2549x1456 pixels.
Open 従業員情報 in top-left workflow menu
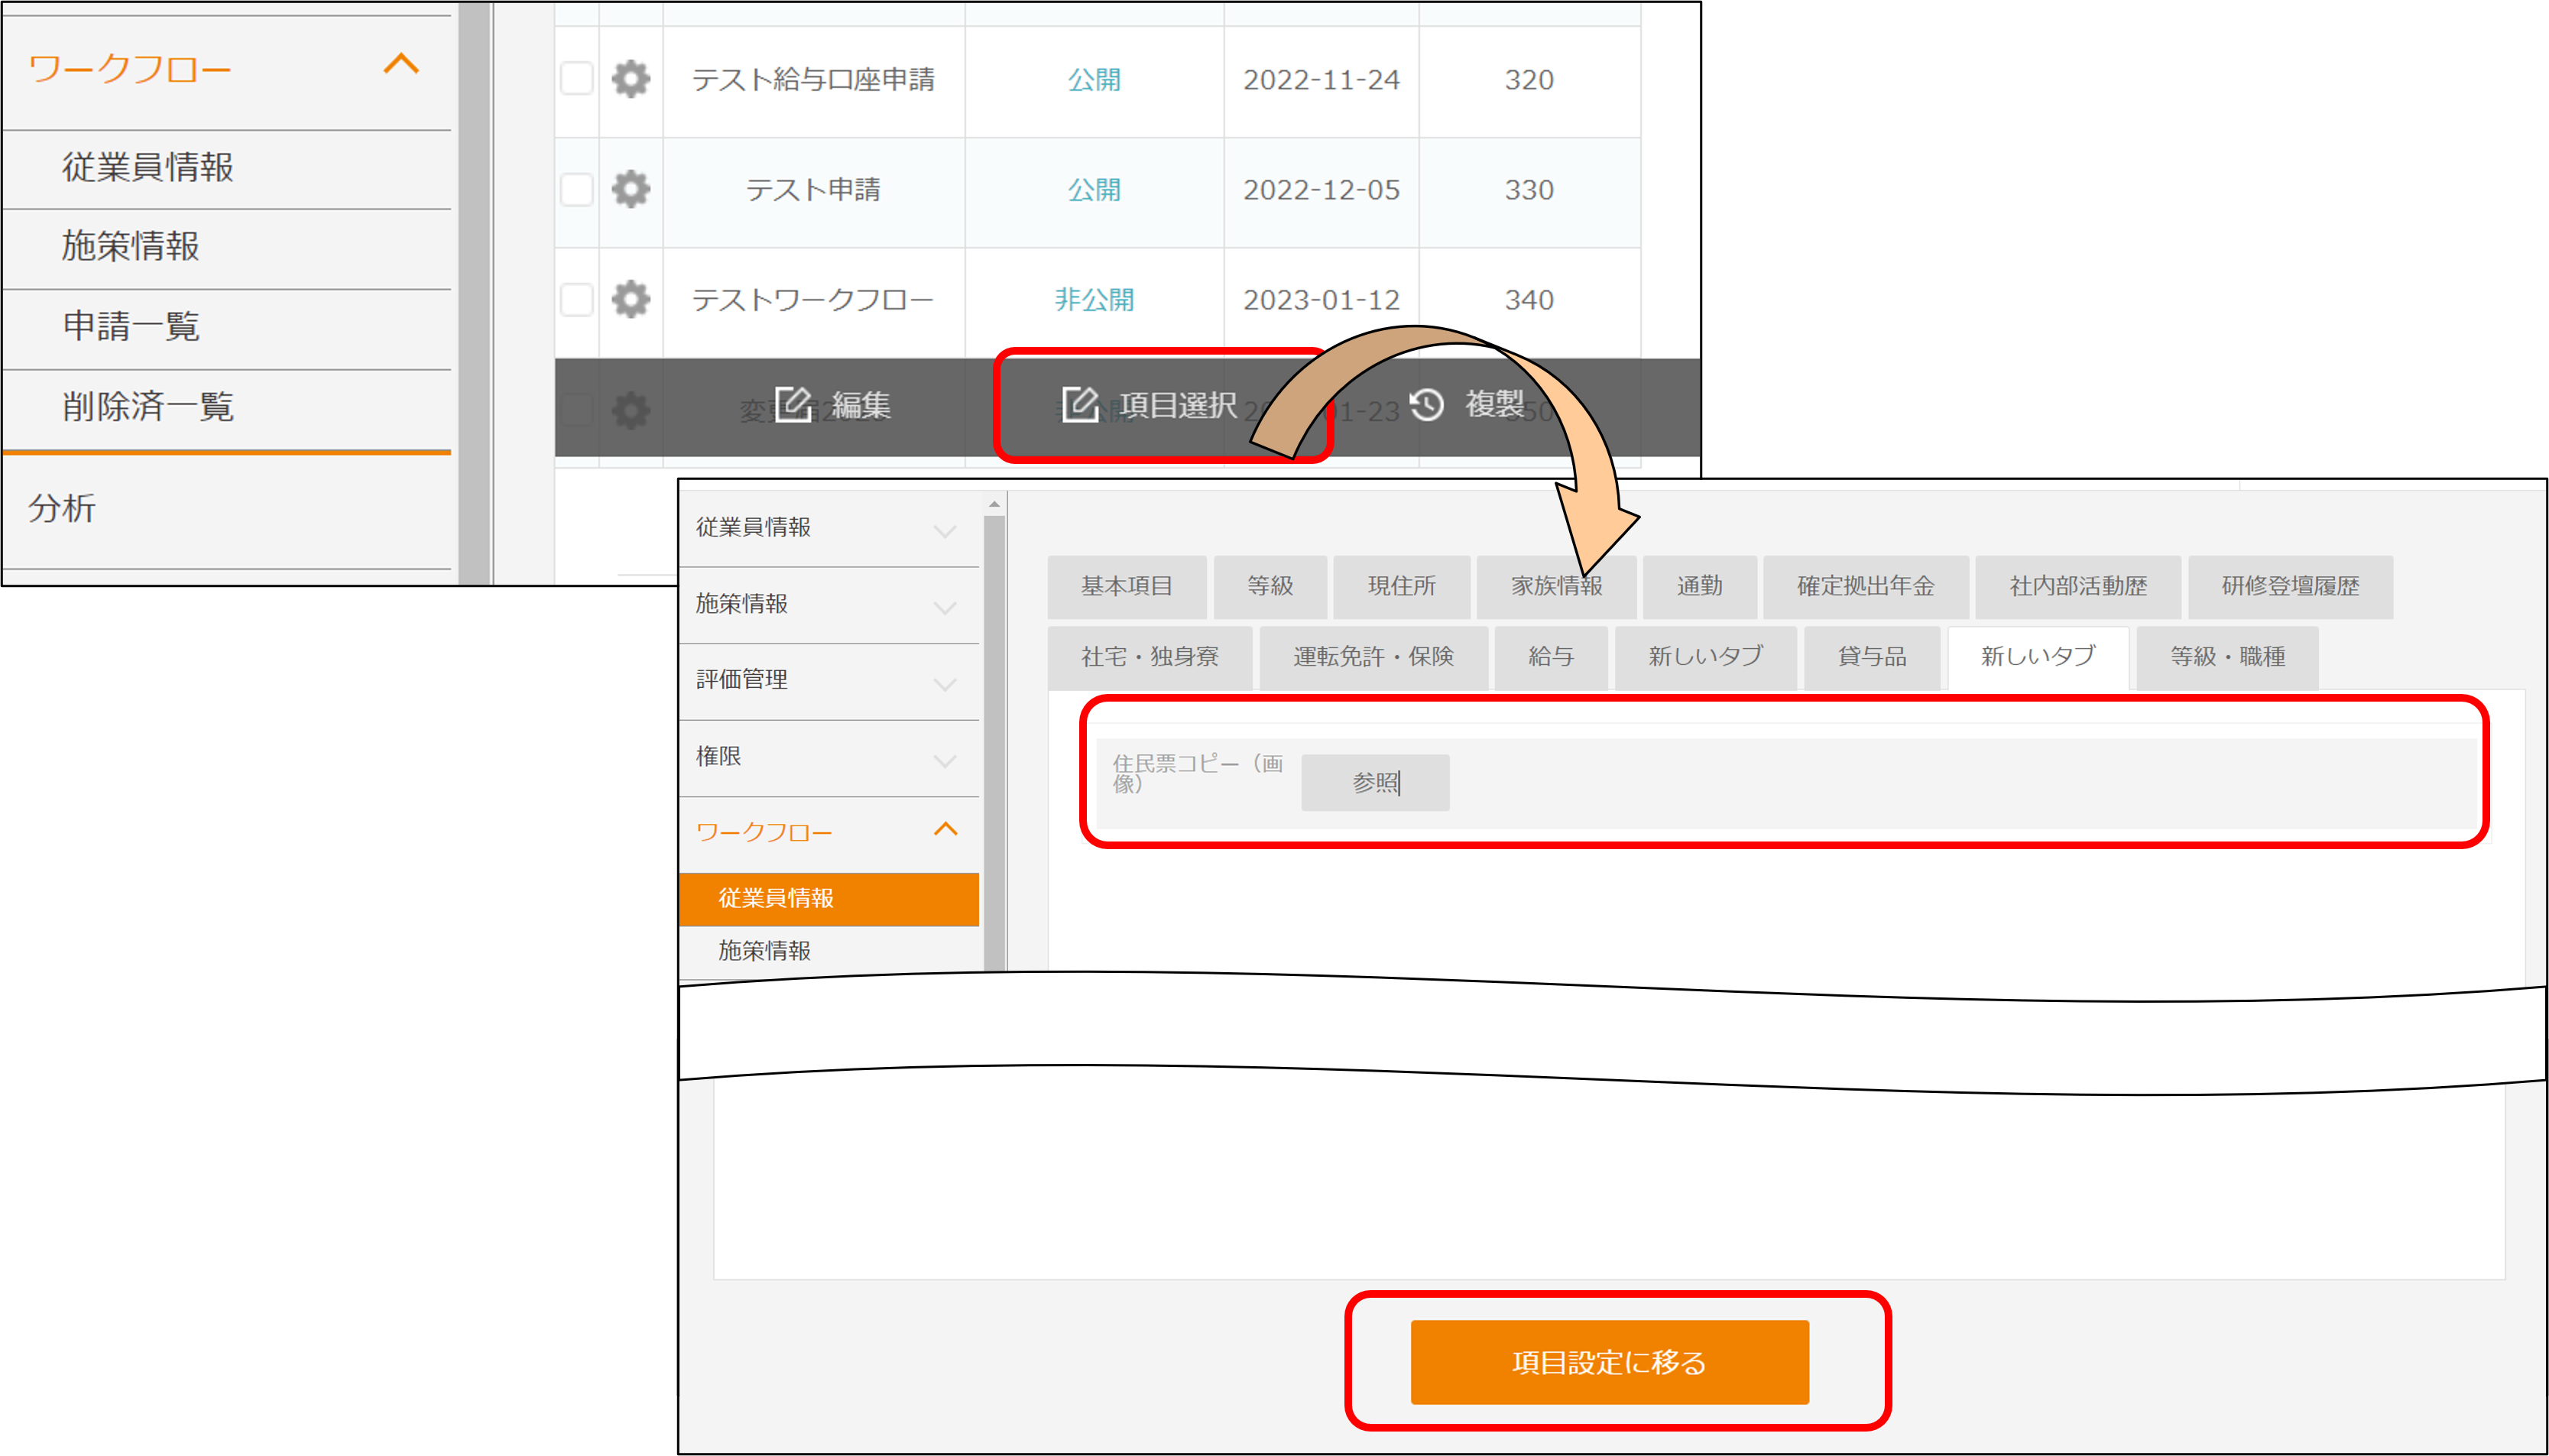point(147,167)
